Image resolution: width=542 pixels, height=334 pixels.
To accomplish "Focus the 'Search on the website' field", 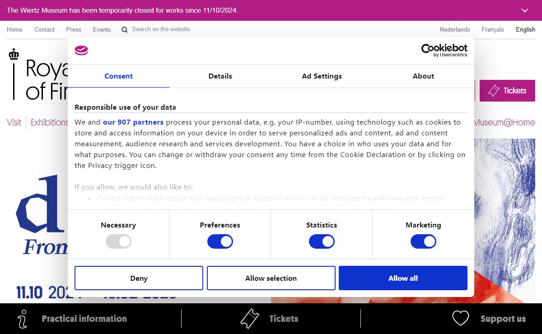I will point(161,29).
